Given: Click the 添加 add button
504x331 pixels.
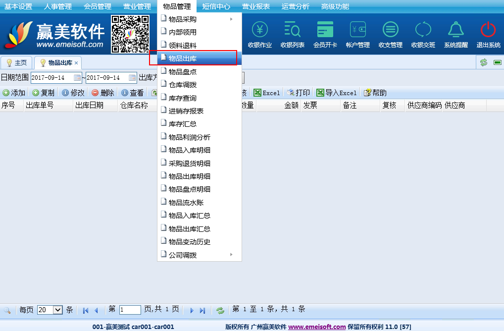Looking at the screenshot, I should 14,93.
